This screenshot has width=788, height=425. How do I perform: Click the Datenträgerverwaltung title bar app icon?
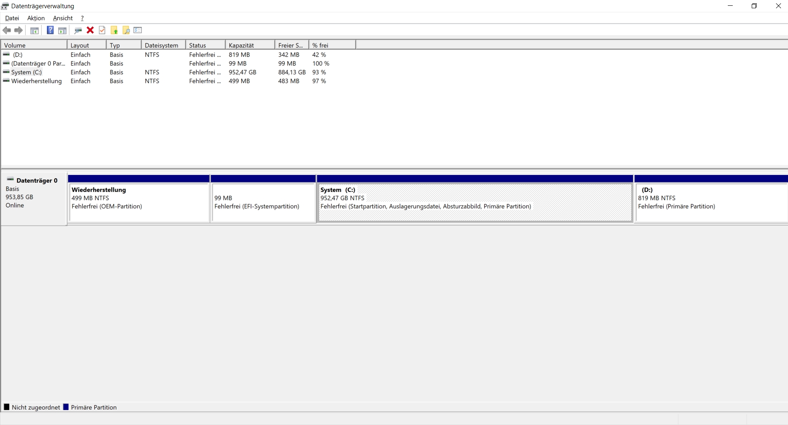[5, 6]
